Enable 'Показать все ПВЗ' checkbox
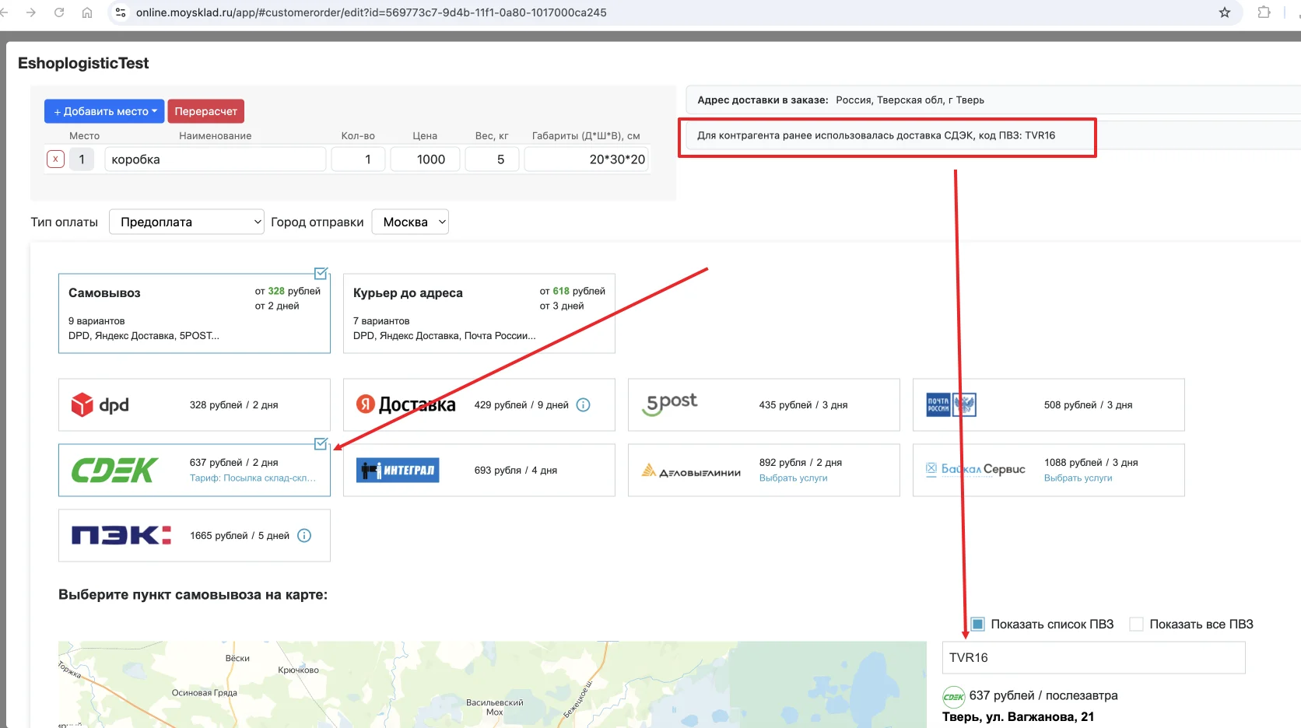Screen dimensions: 1301x728 click(1136, 624)
